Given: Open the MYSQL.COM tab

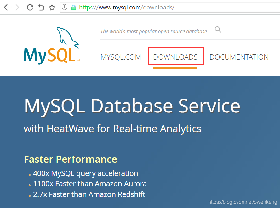Looking at the screenshot, I should (121, 57).
